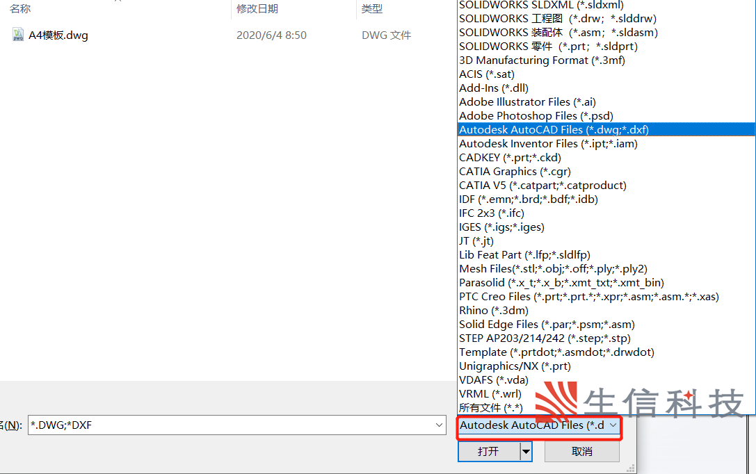Select IFC 2x3 (*.ifc) file type
Viewport: 756px width, 474px height.
pos(606,213)
